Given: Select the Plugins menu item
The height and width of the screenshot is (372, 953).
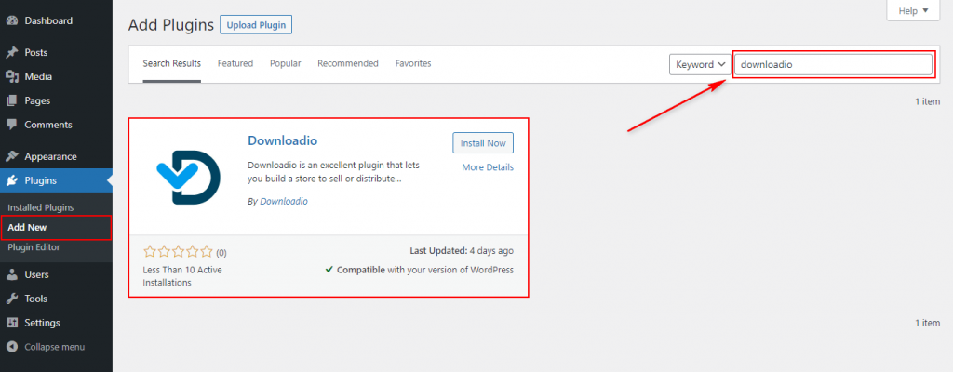Looking at the screenshot, I should (x=56, y=180).
